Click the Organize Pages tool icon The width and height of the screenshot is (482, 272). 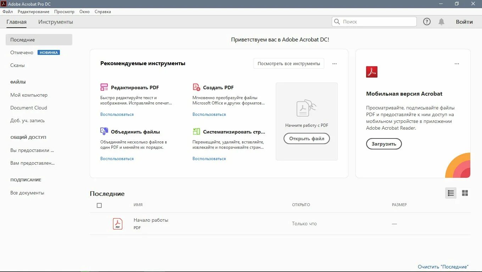click(x=196, y=131)
